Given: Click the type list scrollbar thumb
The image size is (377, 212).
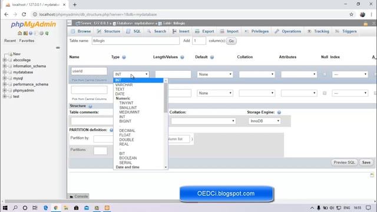Looking at the screenshot, I should pyautogui.click(x=166, y=97).
